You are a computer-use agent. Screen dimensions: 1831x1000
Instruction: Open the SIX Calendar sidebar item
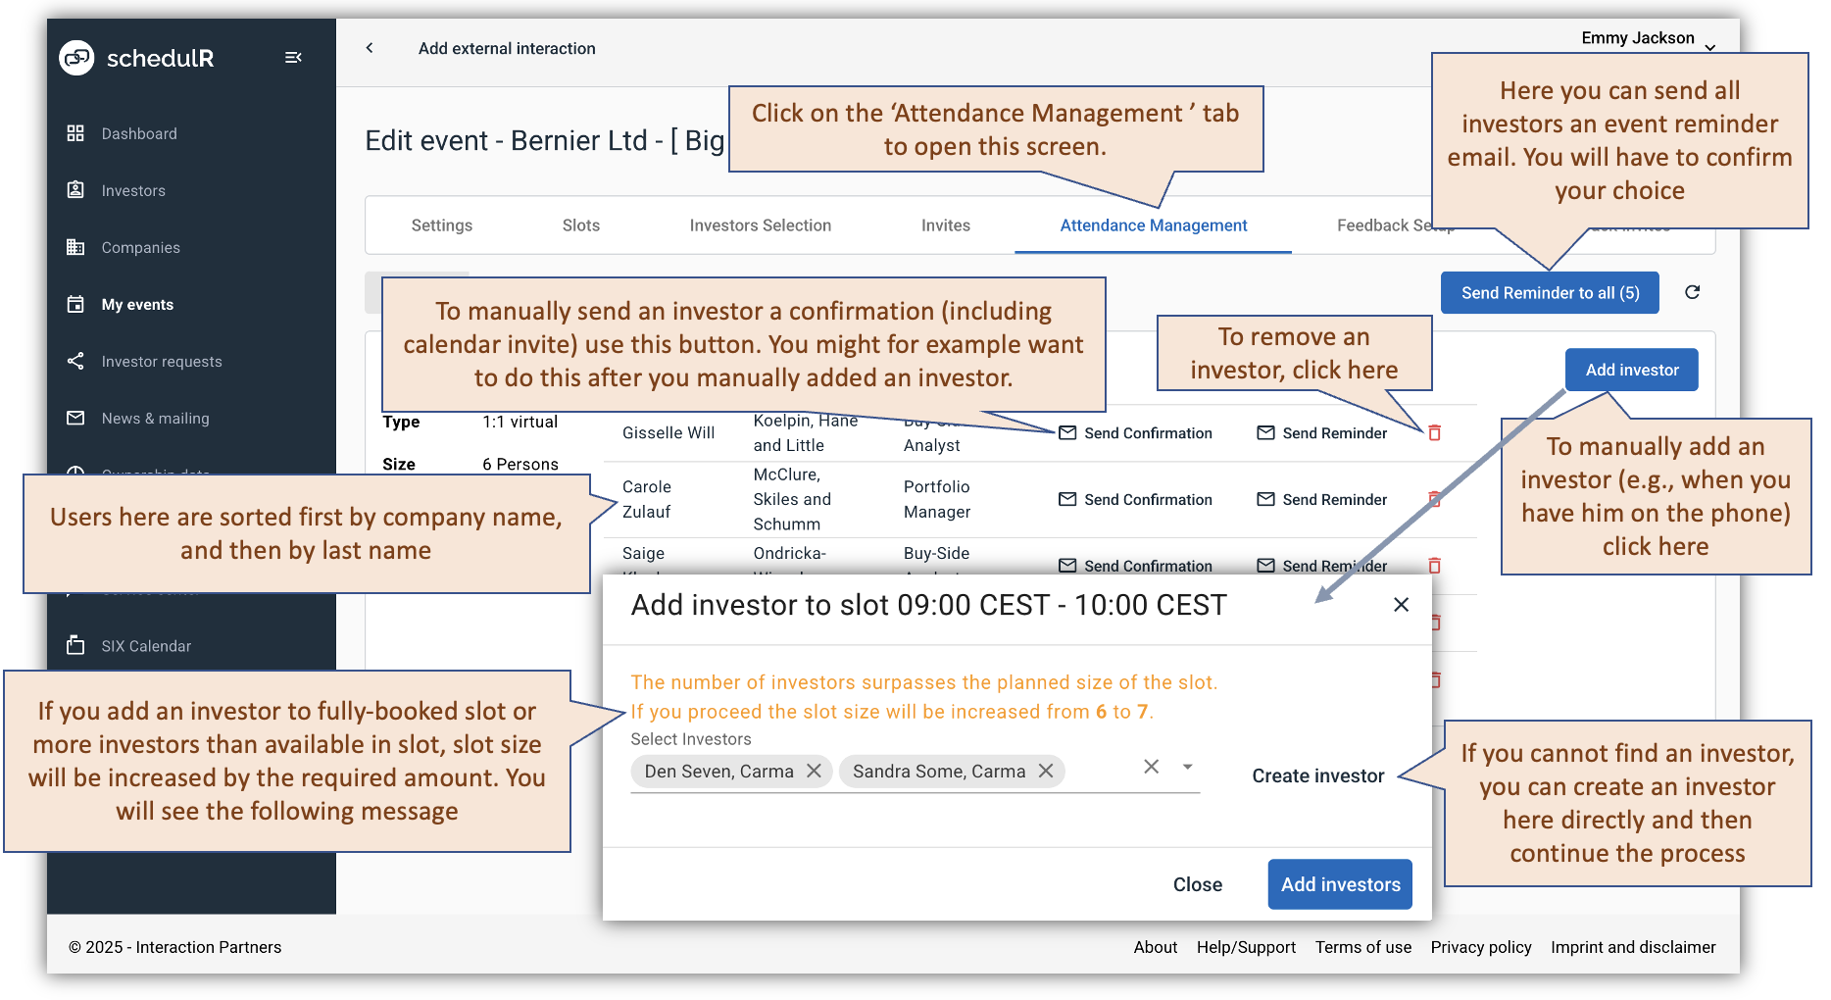[145, 645]
